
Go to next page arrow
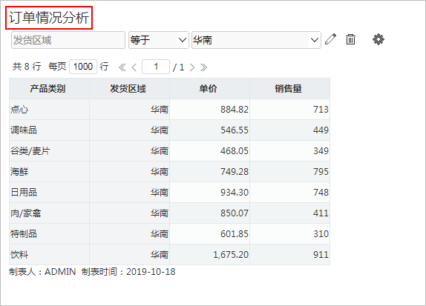(192, 67)
